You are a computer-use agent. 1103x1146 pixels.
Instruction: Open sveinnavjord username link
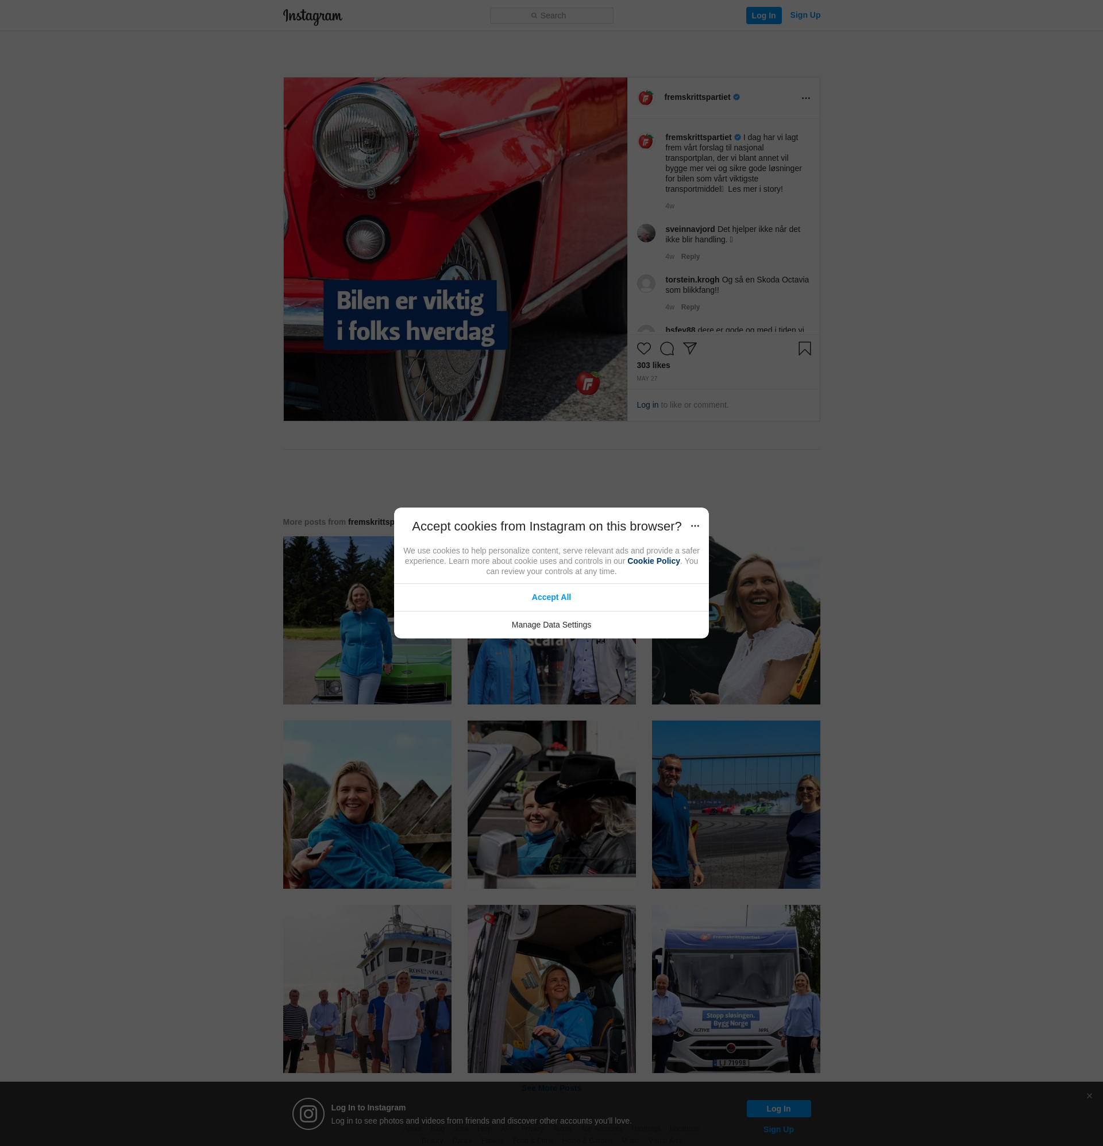(689, 229)
